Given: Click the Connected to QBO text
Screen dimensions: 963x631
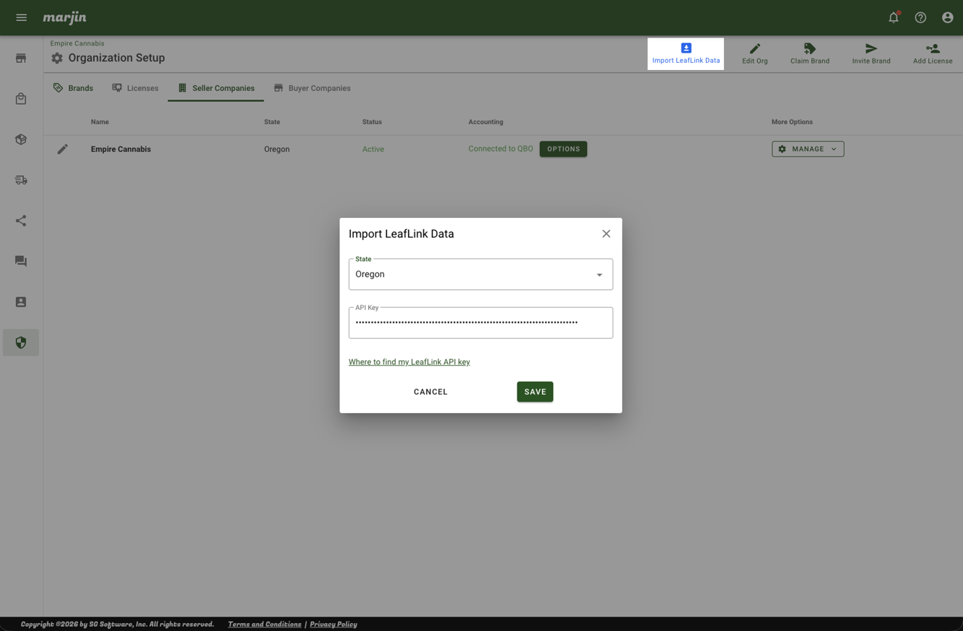Looking at the screenshot, I should point(501,149).
